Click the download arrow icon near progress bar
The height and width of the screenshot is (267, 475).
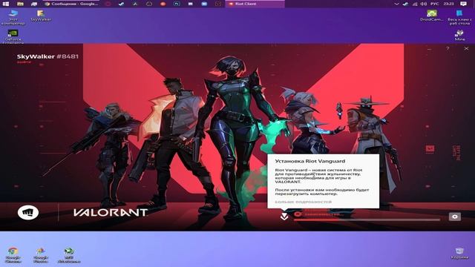284,216
